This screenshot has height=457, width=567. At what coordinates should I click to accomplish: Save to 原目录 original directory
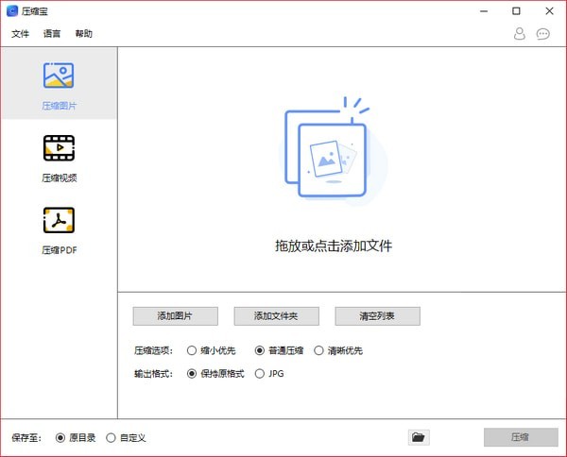(60, 437)
